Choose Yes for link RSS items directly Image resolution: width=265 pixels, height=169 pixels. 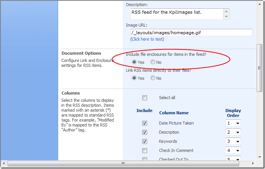(x=134, y=78)
